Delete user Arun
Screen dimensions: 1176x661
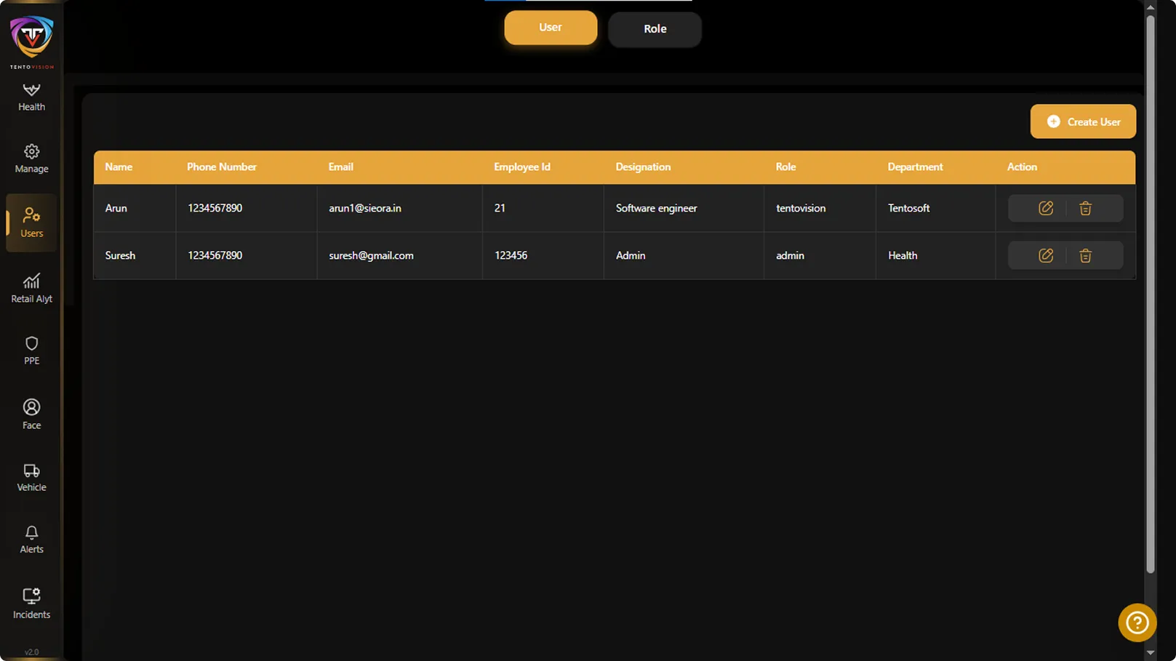1085,208
